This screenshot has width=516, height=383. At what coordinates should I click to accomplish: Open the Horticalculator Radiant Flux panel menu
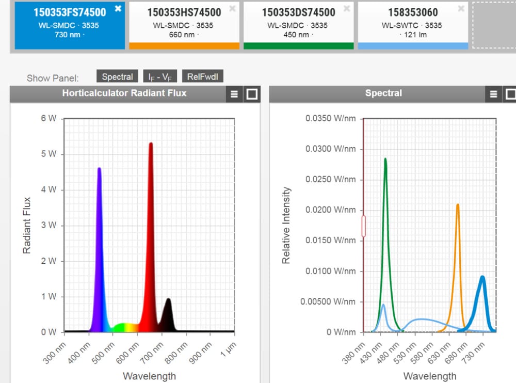tap(234, 94)
